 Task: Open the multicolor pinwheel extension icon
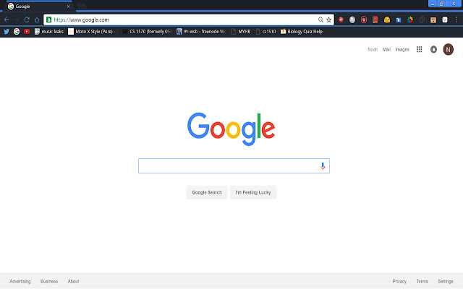410,20
